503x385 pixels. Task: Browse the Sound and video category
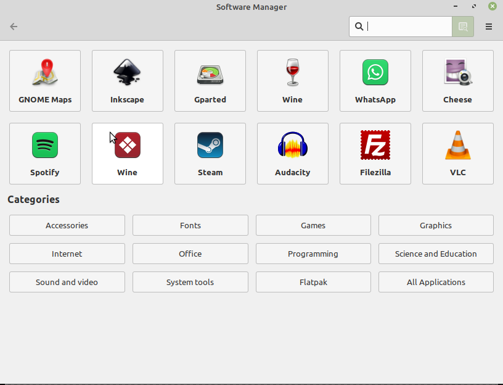click(67, 282)
